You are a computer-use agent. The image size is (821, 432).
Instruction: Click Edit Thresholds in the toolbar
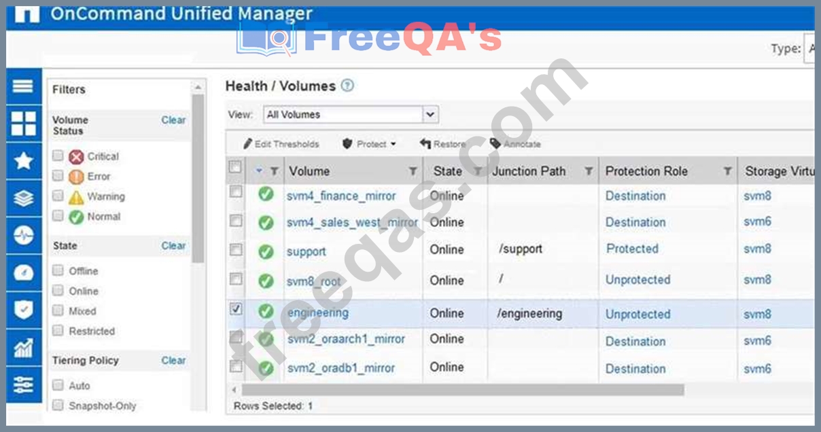tap(281, 144)
